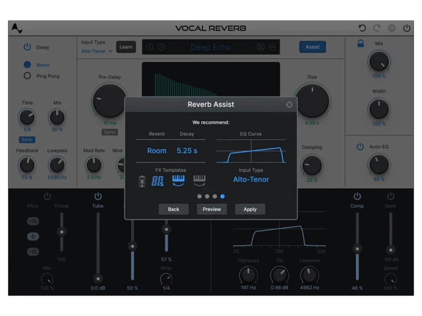Select the 80s FX template icon
This screenshot has height=316, width=422.
point(158,181)
